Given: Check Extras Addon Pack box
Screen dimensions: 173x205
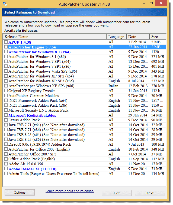Looking at the screenshot, I should coord(6,120).
